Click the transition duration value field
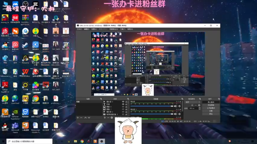The image size is (257, 144). point(193,108)
